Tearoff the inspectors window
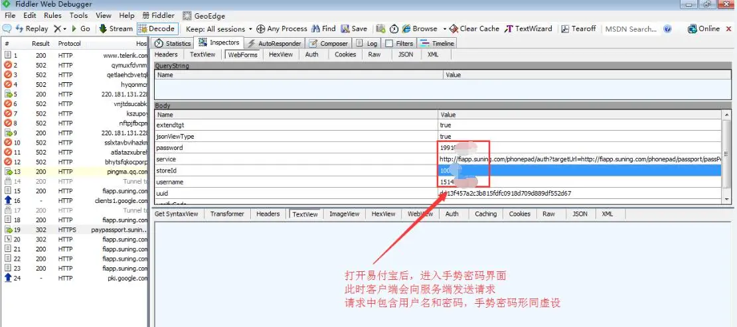 coord(578,29)
